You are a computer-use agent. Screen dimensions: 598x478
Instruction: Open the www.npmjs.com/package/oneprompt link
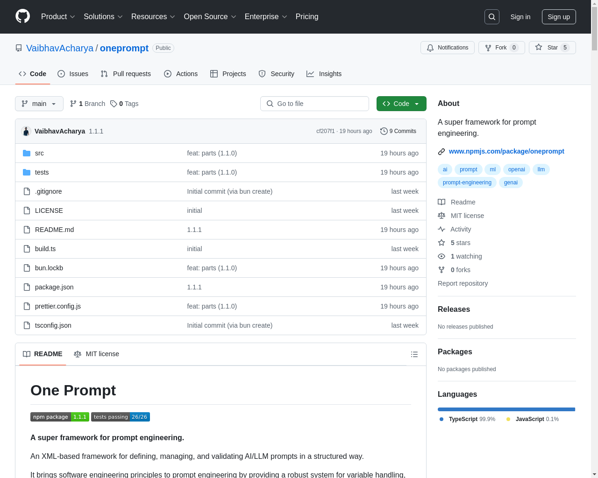(506, 151)
